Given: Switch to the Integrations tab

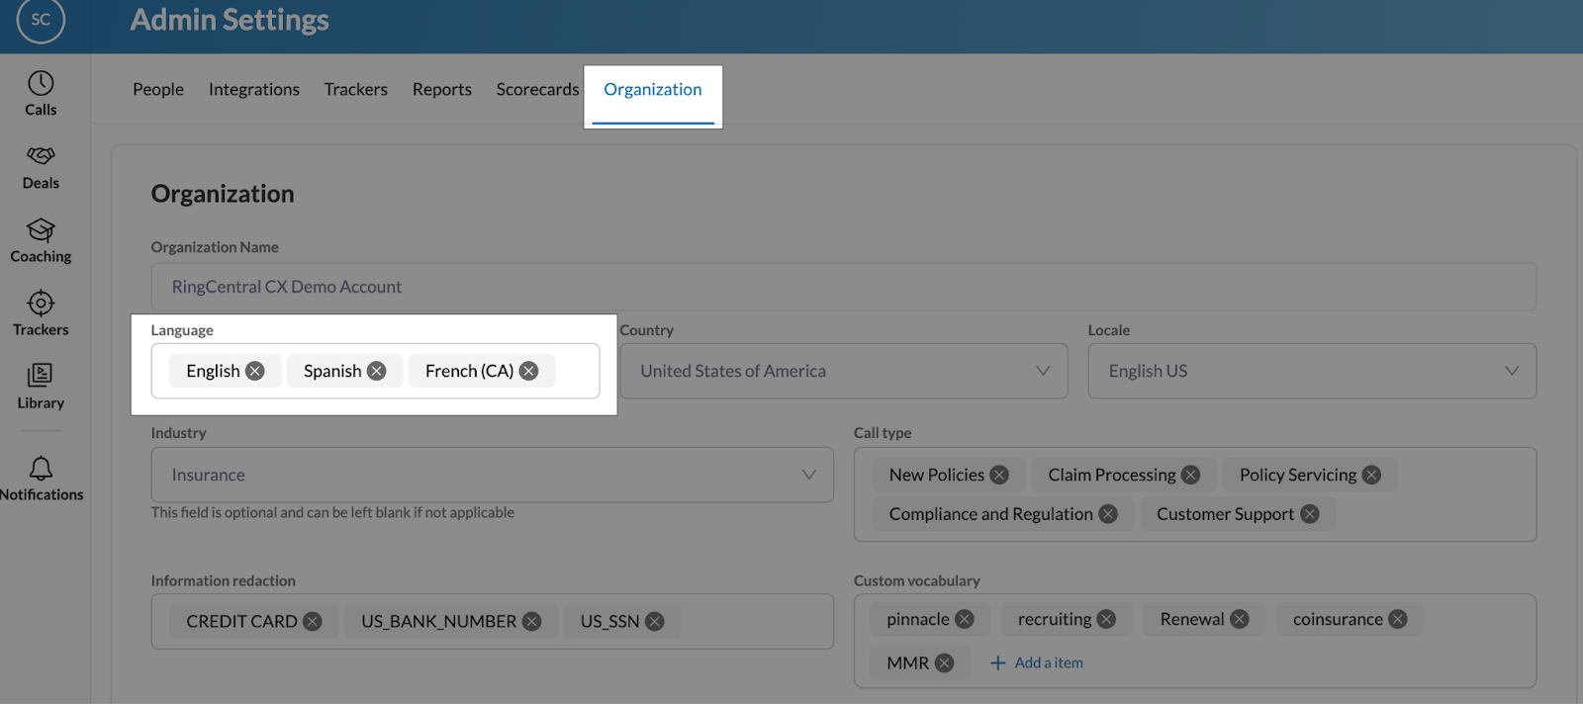Looking at the screenshot, I should pyautogui.click(x=253, y=89).
